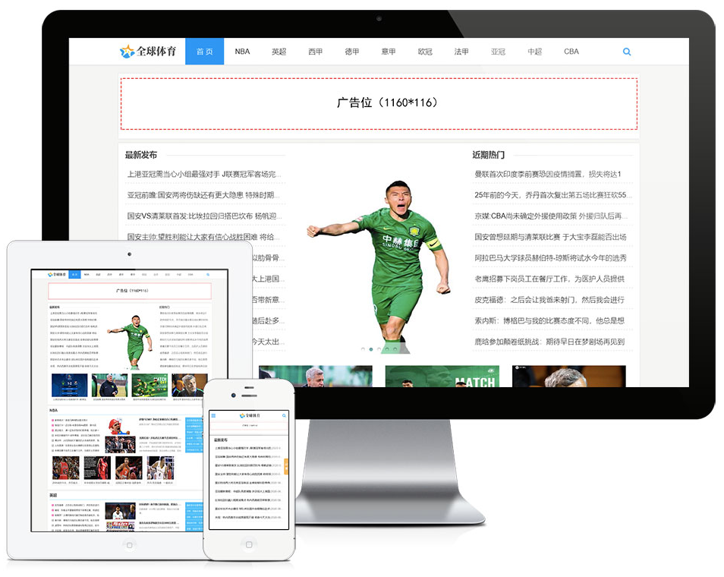Select the second carousel indicator dot
This screenshot has height=577, width=724.
point(370,349)
